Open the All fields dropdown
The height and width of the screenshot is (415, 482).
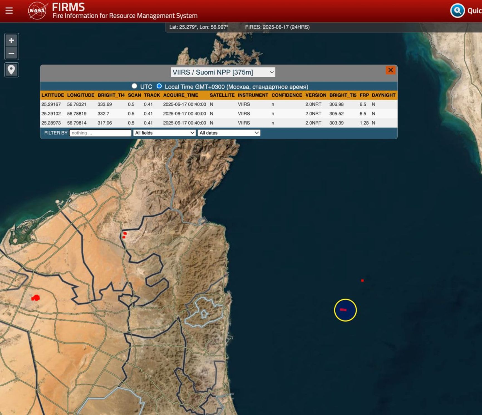pyautogui.click(x=164, y=133)
